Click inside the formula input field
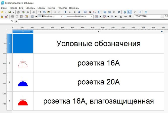The width and height of the screenshot is (168, 113). 93,21
